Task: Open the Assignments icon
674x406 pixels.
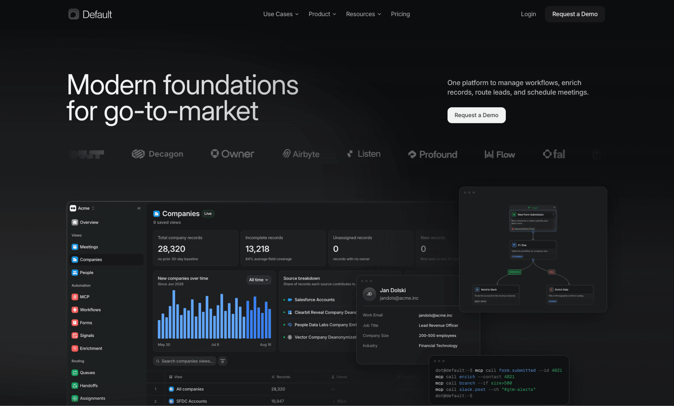Action: pyautogui.click(x=75, y=398)
